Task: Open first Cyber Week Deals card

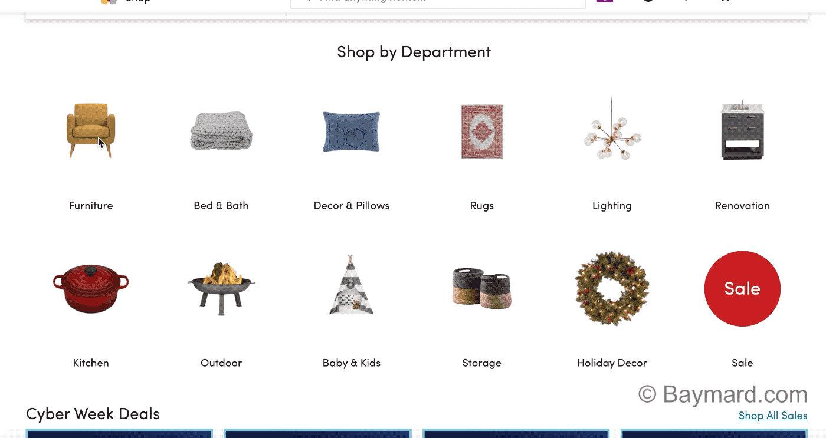Action: (x=119, y=434)
